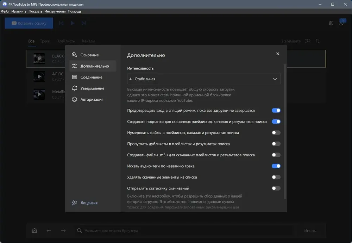Image resolution: width=352 pixels, height=243 pixels.
Task: Click the 4K YouTube to MP3 app icon in the title bar
Action: click(5, 4)
